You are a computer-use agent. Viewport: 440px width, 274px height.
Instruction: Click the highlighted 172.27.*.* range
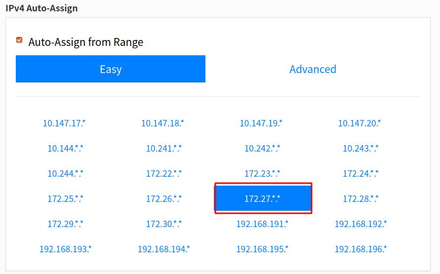pos(263,199)
